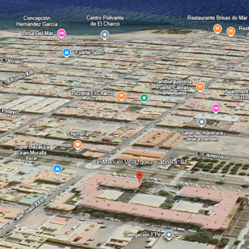The image size is (249, 249).
Task: Click the blue Super Bazar La Gran Muralla pin
Action: pos(57,169)
